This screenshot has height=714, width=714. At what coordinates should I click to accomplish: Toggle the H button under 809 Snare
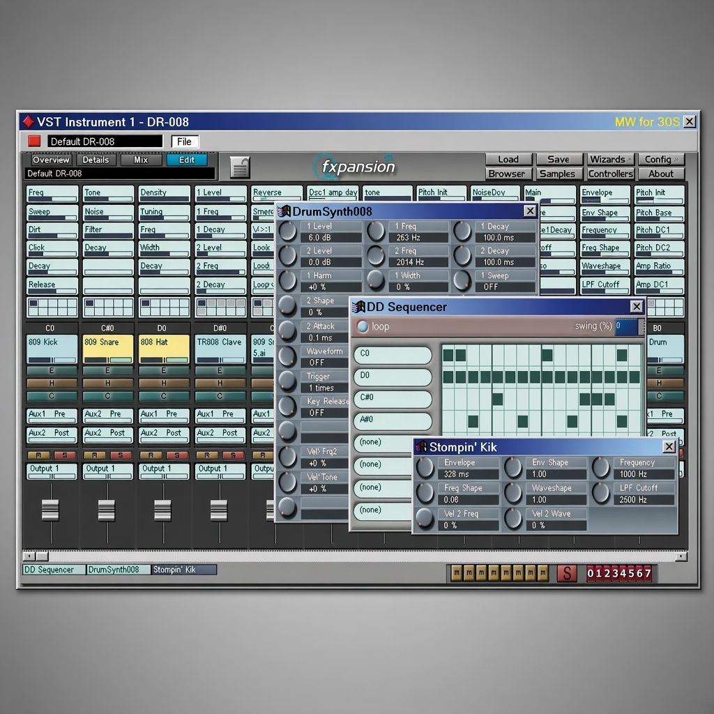[x=108, y=383]
